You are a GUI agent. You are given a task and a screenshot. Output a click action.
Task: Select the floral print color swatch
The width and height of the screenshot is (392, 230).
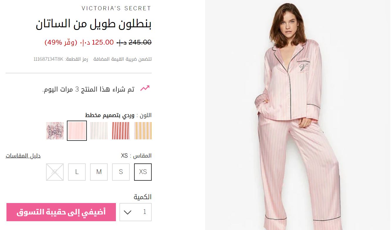coord(55,131)
